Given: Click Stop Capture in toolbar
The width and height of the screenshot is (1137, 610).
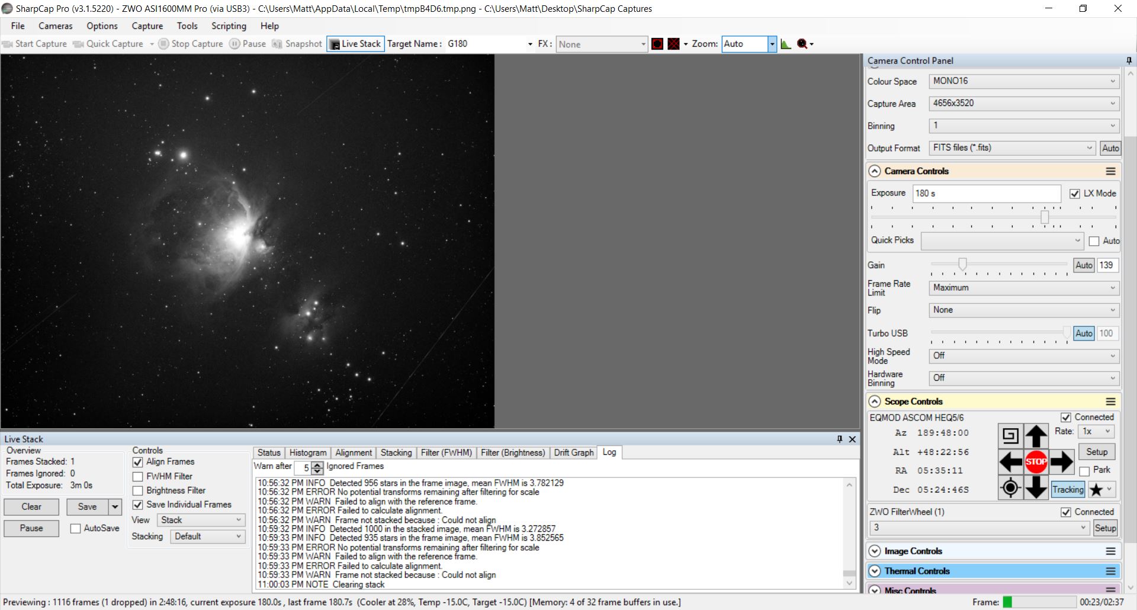Looking at the screenshot, I should tap(191, 44).
